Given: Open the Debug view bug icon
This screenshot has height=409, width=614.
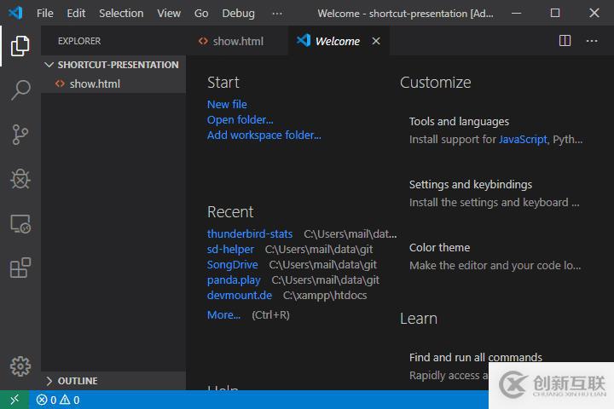Looking at the screenshot, I should click(20, 179).
